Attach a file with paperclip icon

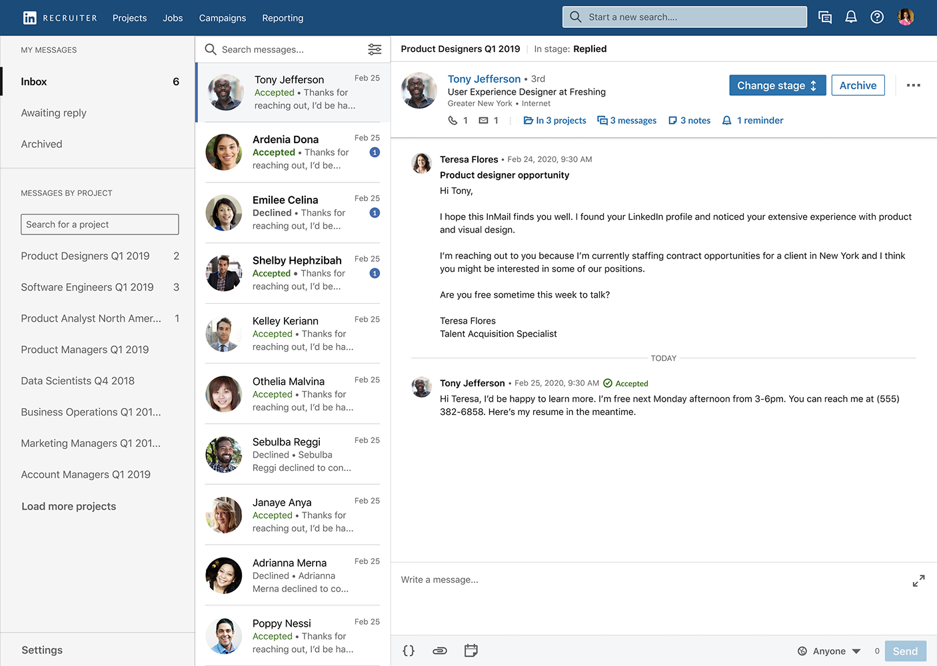coord(440,651)
